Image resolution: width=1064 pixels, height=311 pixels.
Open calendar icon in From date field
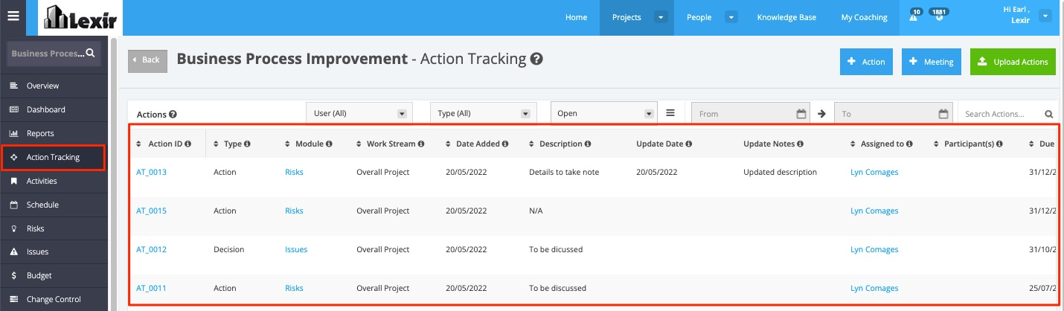pos(801,114)
